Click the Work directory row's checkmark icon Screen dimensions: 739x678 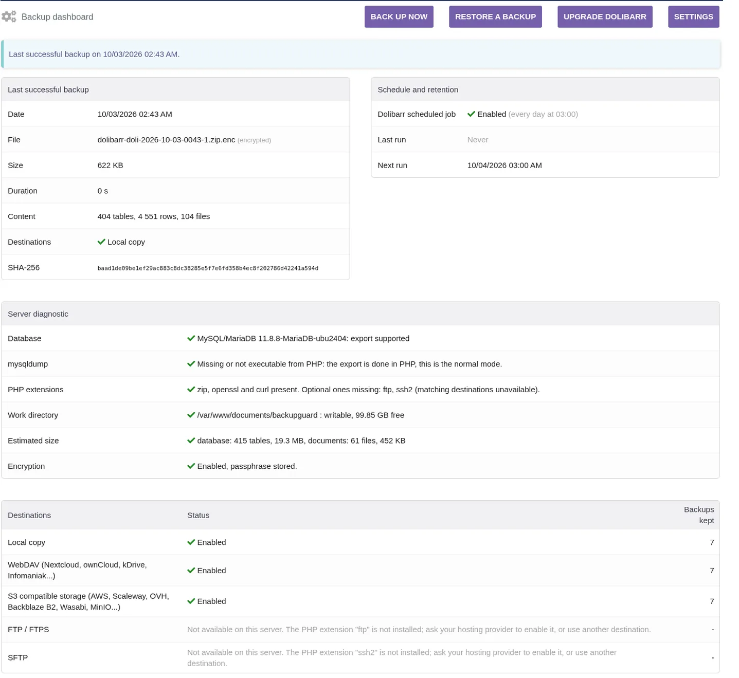tap(191, 415)
